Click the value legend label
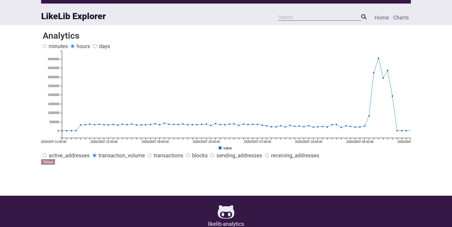 227,148
